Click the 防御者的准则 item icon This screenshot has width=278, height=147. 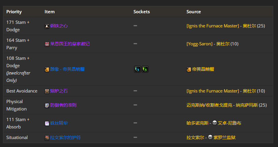[47, 105]
